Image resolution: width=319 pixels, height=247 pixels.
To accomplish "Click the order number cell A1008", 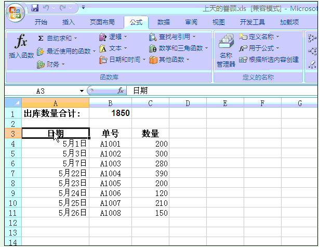I will pos(111,213).
